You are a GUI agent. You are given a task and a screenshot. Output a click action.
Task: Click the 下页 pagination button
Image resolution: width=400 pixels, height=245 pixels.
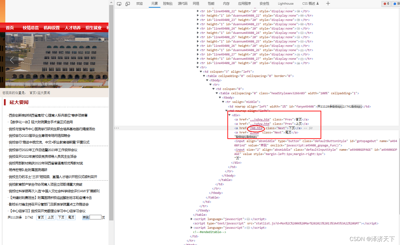[61, 217]
